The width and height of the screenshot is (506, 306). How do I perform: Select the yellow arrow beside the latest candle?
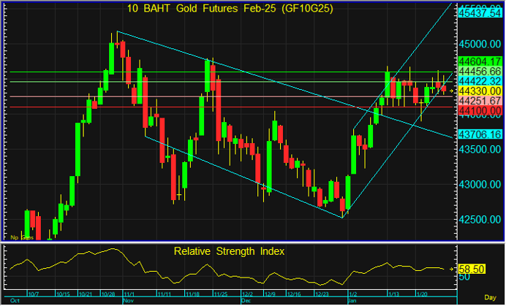(452, 91)
